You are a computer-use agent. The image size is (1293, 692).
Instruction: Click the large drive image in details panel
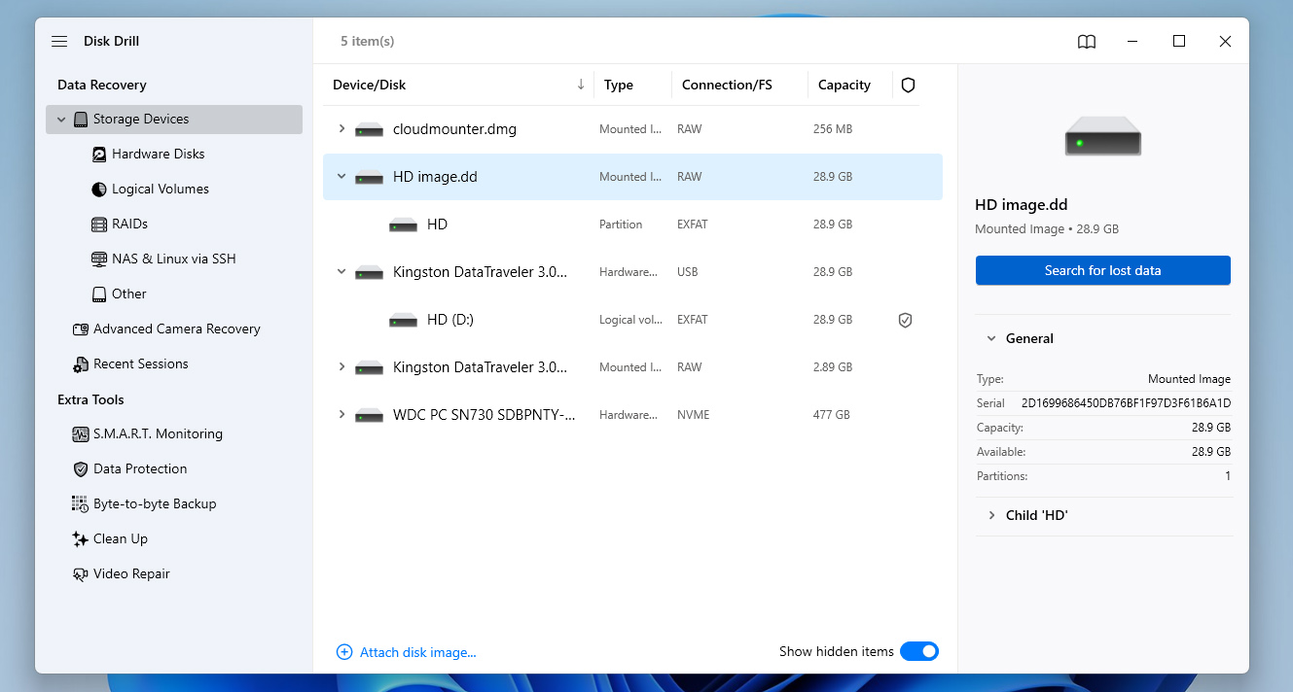tap(1103, 136)
